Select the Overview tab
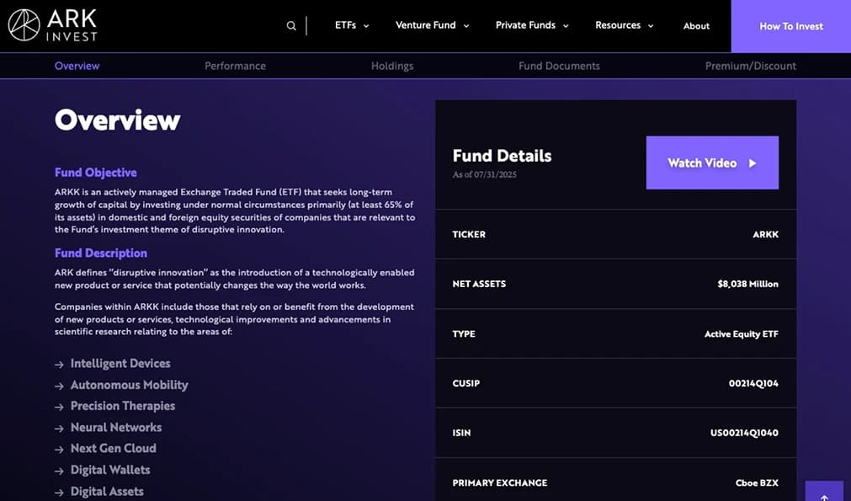Viewport: 851px width, 501px height. [x=77, y=66]
